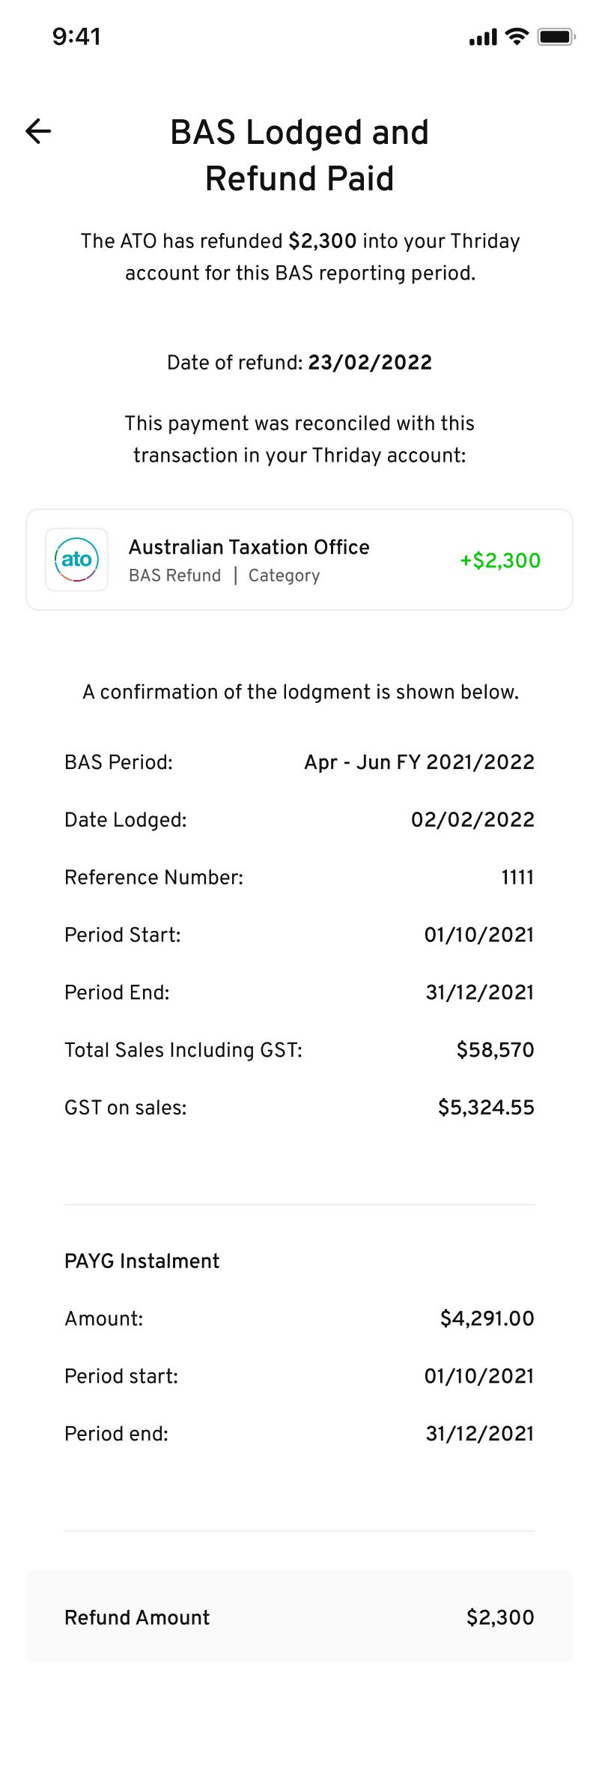Click the ATO logo icon
Image resolution: width=599 pixels, height=1786 pixels.
tap(76, 560)
